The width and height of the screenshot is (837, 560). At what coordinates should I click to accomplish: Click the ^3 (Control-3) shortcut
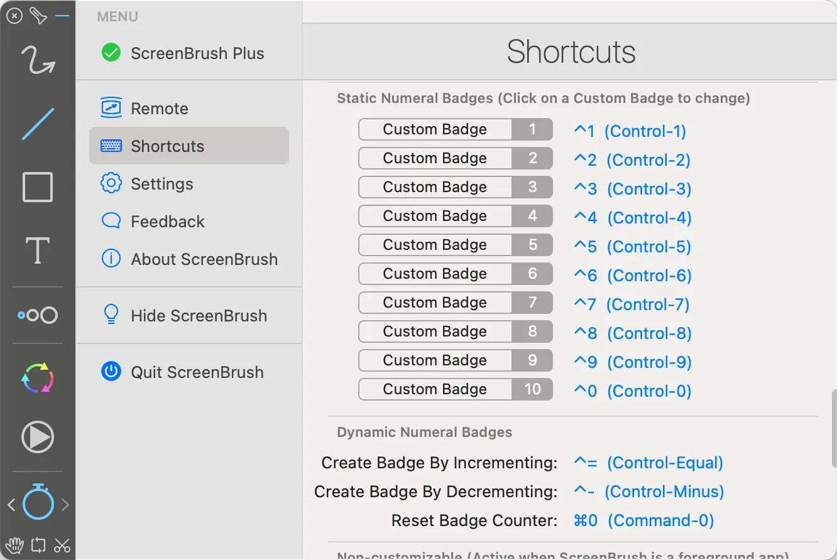pos(633,189)
